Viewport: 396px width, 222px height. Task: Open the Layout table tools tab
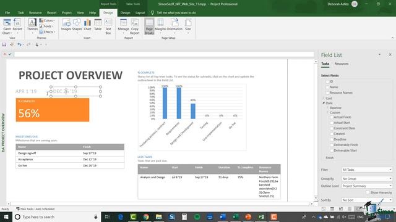pyautogui.click(x=140, y=12)
